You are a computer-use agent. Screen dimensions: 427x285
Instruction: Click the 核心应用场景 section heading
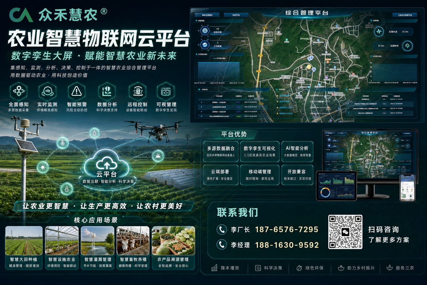click(96, 220)
